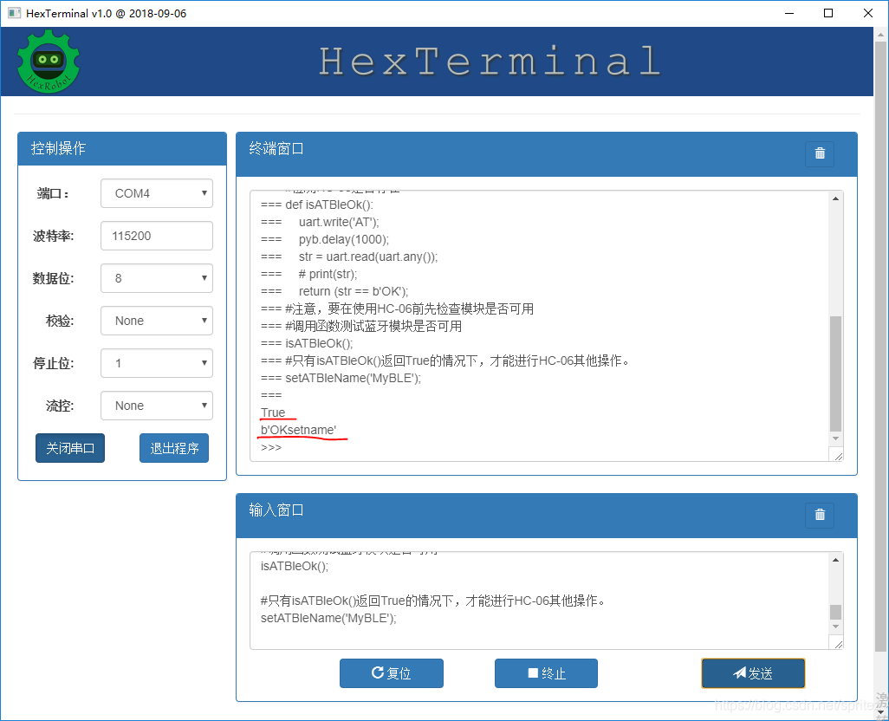Click the >>> prompt line in the terminal
889x721 pixels.
[271, 448]
